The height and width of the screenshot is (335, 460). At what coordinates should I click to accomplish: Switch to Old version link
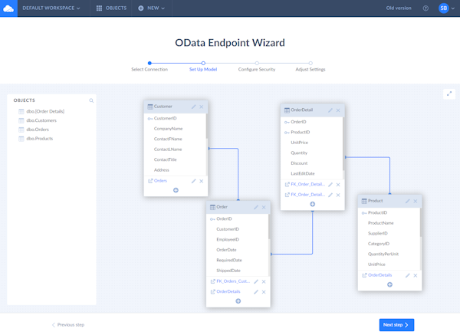coord(399,8)
